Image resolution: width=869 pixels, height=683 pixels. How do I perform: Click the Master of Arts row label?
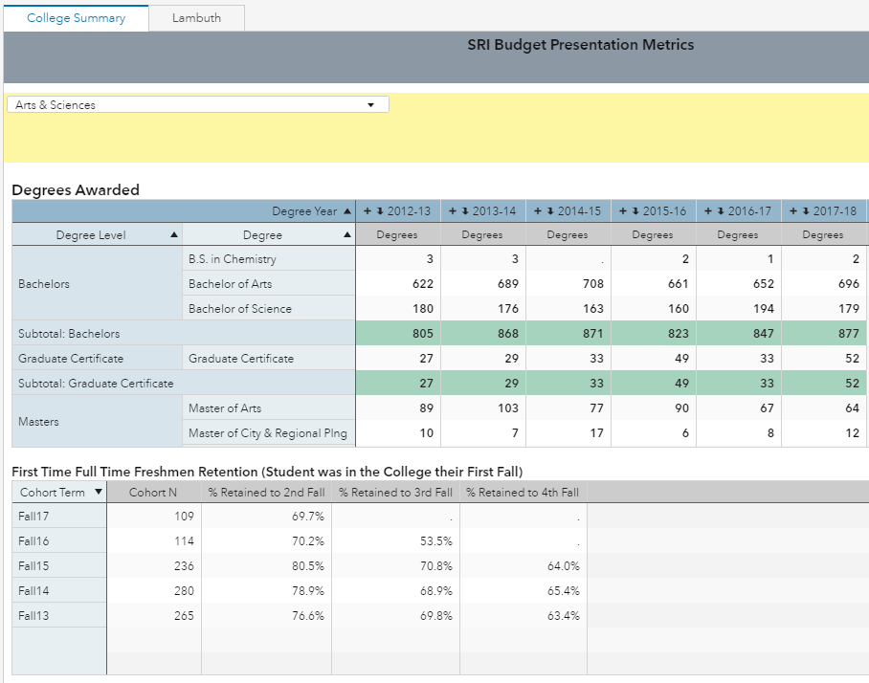(225, 408)
